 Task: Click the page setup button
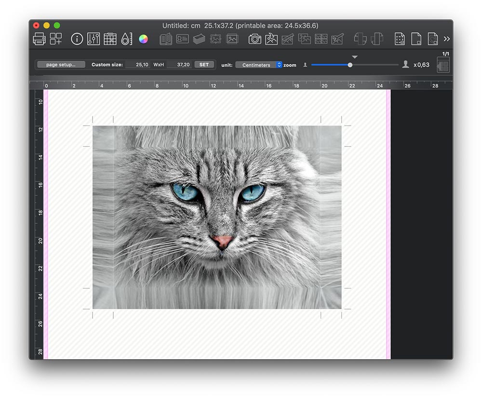61,65
